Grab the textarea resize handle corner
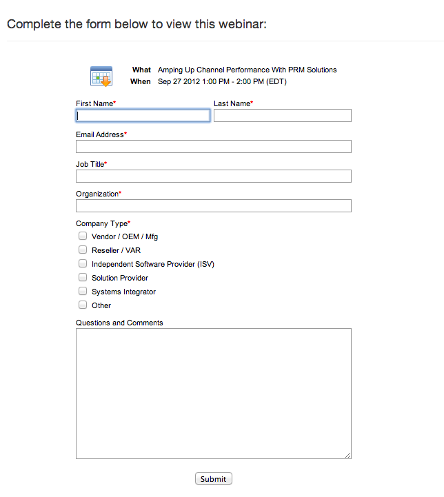Image resolution: width=444 pixels, height=497 pixels. [347, 455]
